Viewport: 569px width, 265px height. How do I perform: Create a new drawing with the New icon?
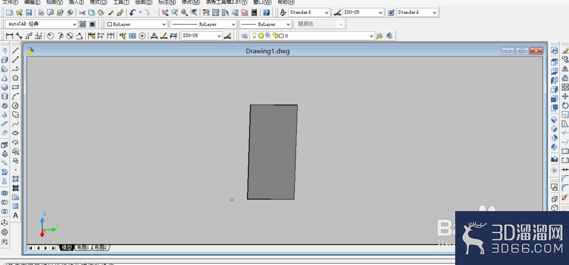10,12
